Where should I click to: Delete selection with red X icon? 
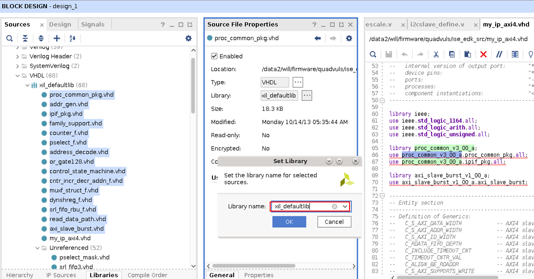click(x=483, y=54)
